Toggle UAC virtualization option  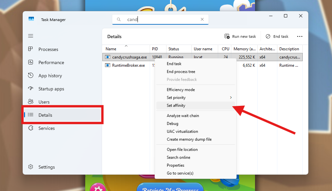[196, 131]
